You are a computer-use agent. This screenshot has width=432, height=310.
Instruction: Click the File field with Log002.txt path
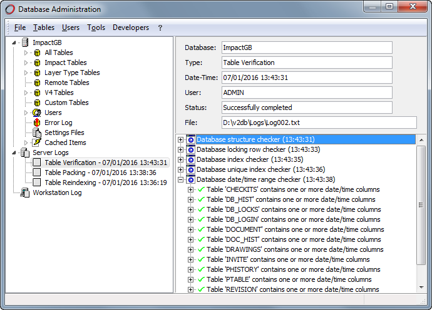click(319, 122)
